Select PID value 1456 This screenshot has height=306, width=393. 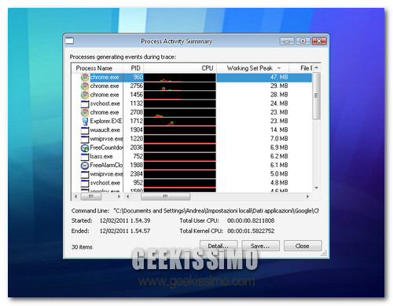137,95
